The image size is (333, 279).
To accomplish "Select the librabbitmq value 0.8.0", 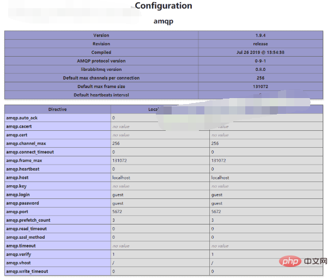I will 261,69.
